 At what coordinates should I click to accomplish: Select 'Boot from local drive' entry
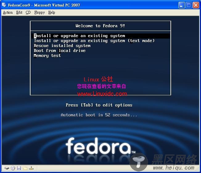pos(60,50)
